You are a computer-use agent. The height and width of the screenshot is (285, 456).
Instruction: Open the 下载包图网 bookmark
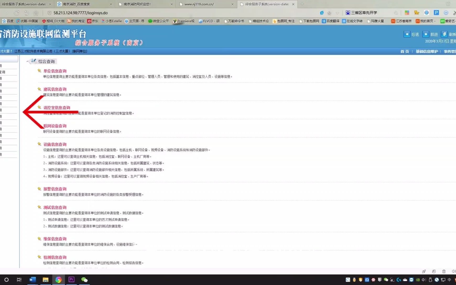click(x=309, y=21)
